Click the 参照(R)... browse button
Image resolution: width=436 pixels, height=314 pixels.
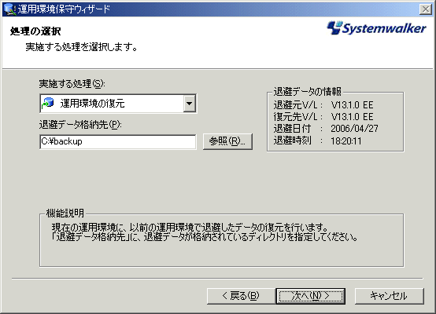pos(227,142)
